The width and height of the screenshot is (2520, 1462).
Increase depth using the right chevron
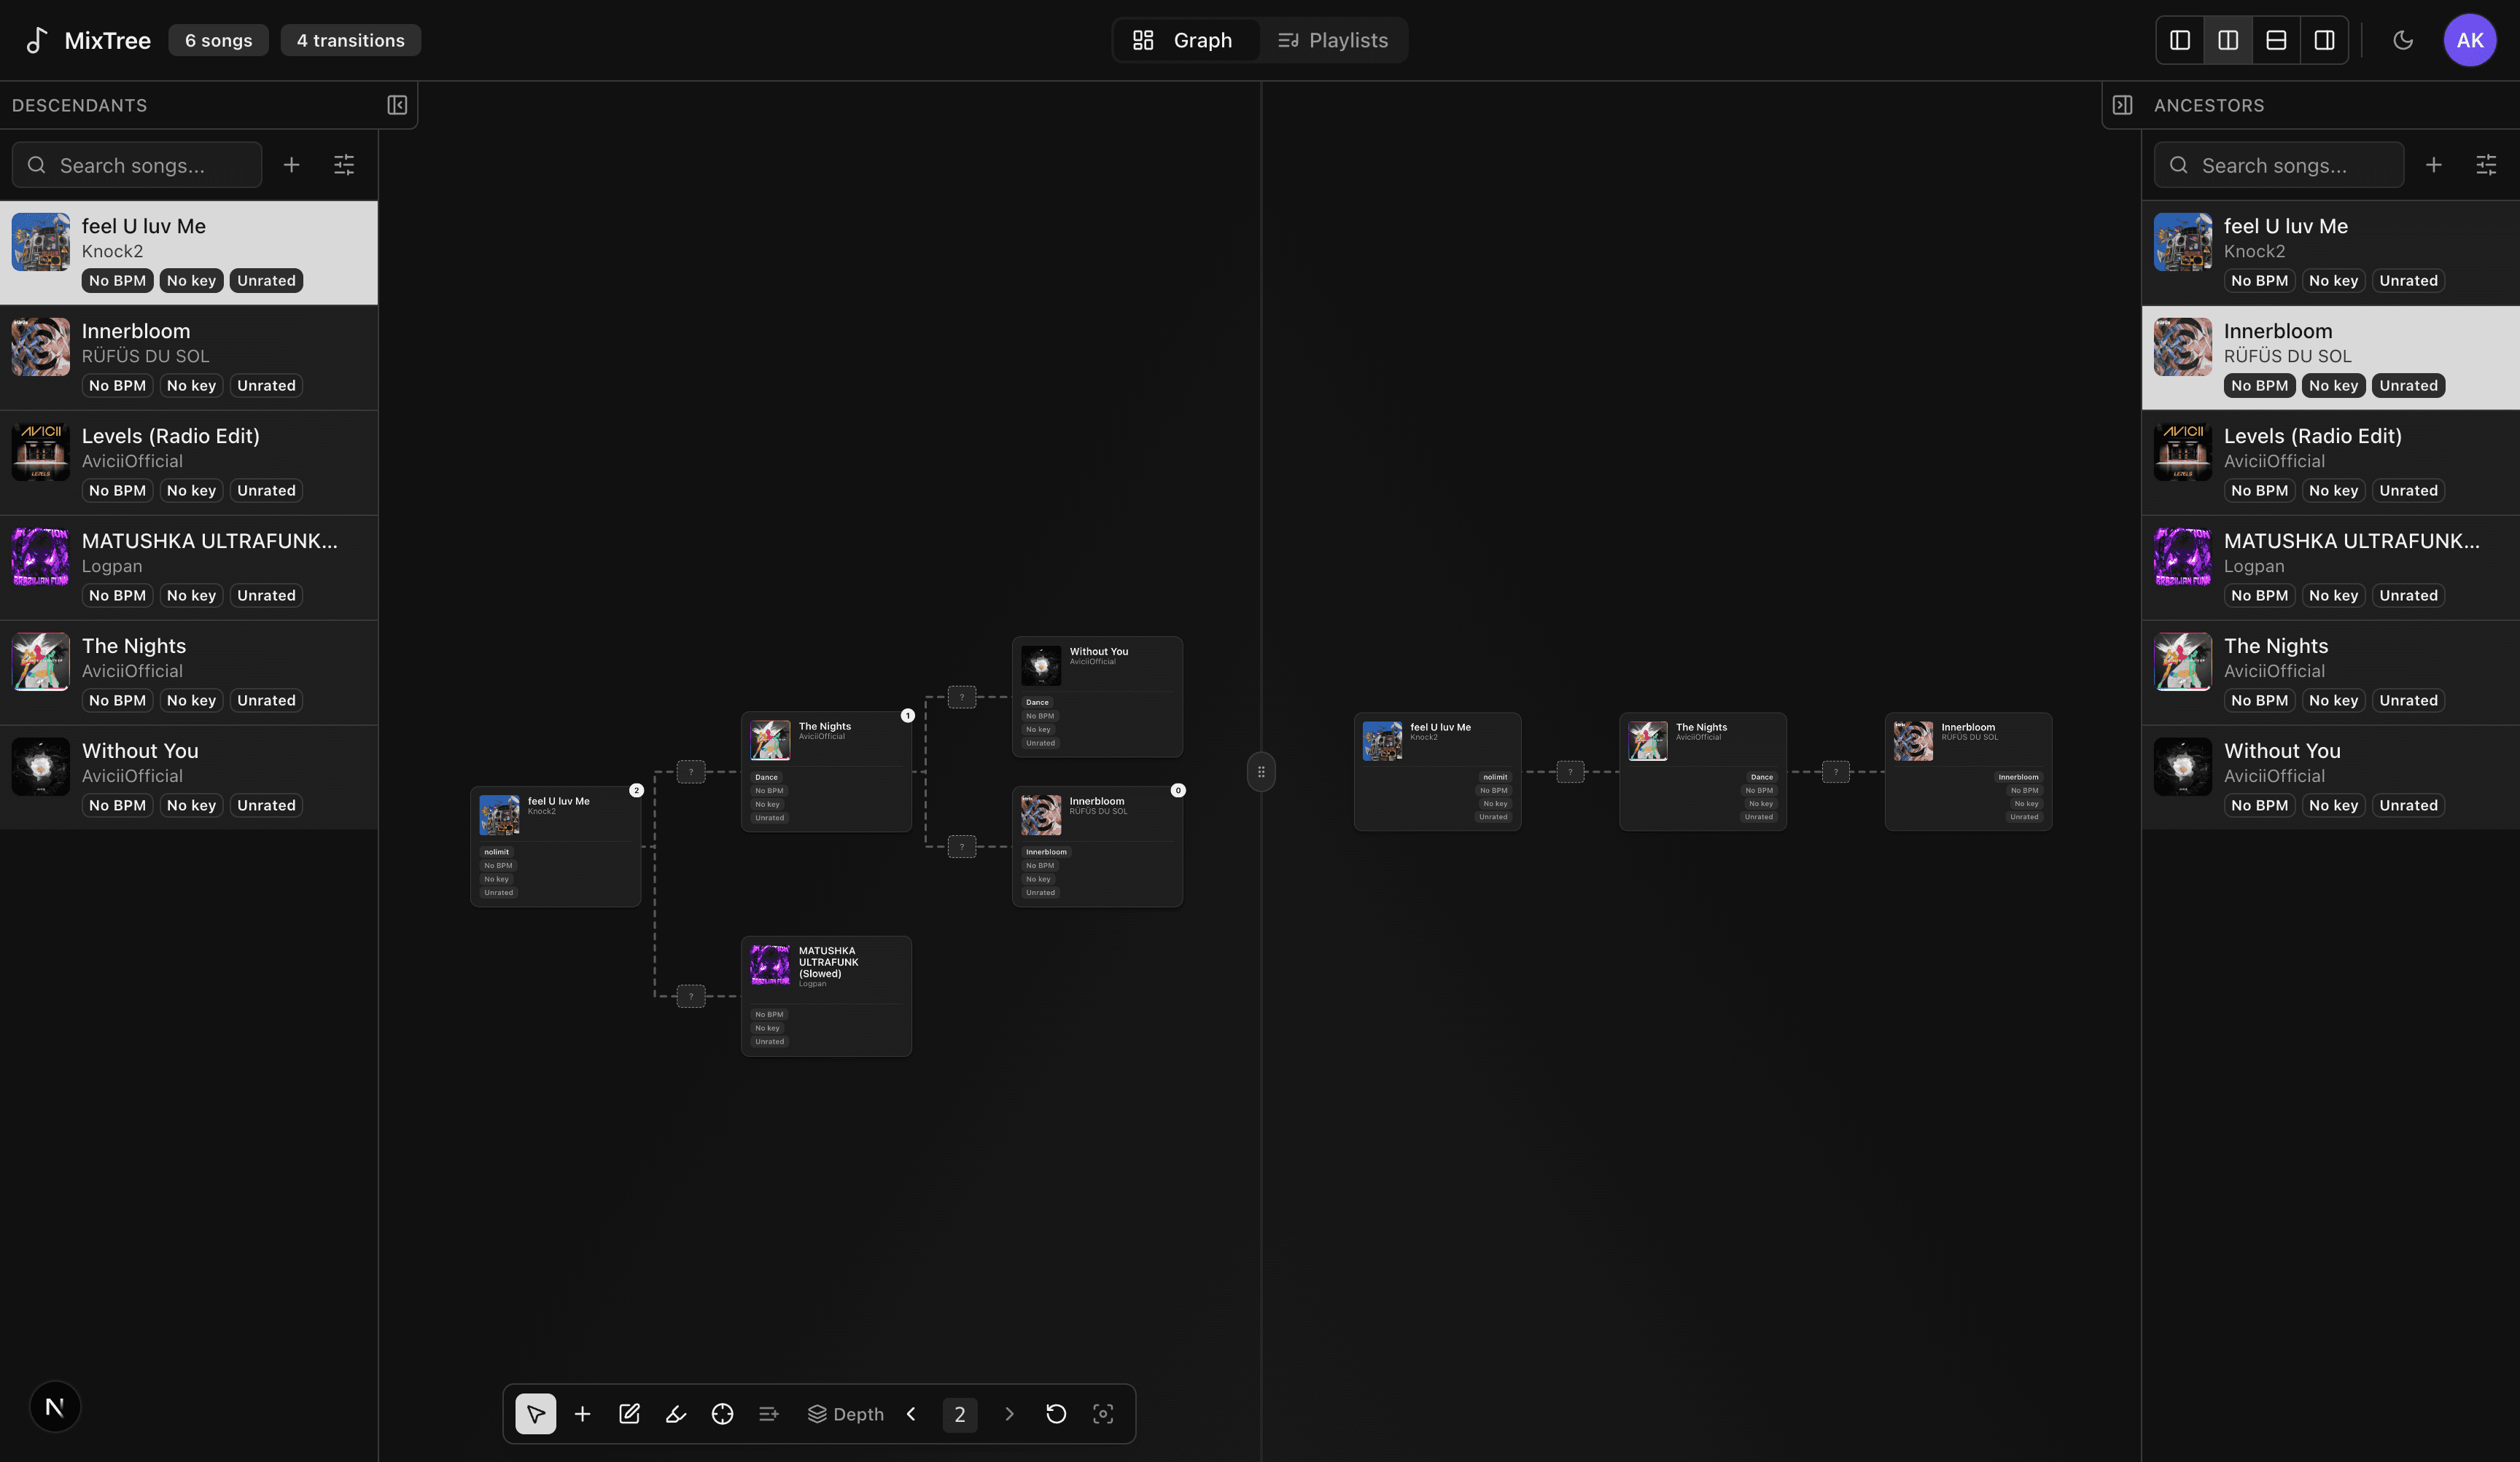click(1009, 1414)
